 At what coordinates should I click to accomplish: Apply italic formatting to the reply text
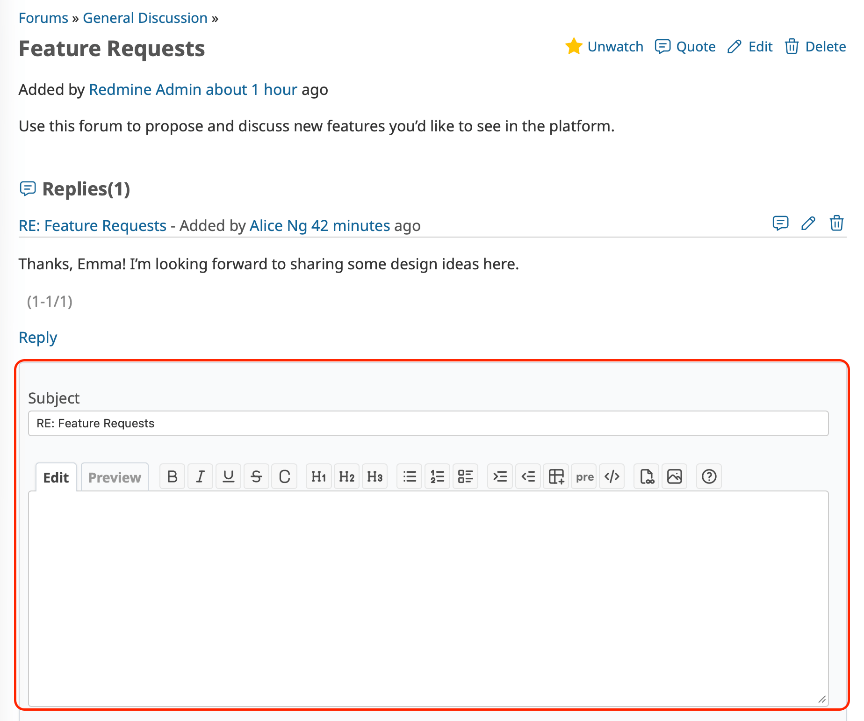[x=200, y=476]
